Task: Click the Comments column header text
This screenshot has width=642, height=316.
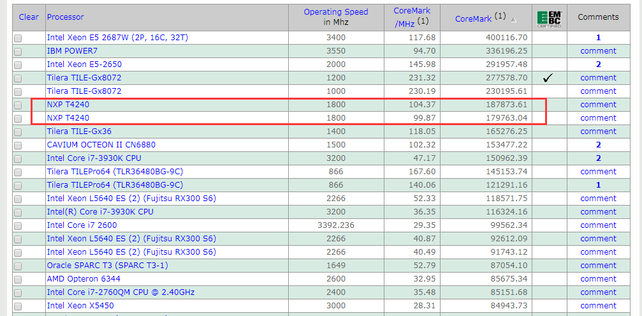Action: point(598,17)
